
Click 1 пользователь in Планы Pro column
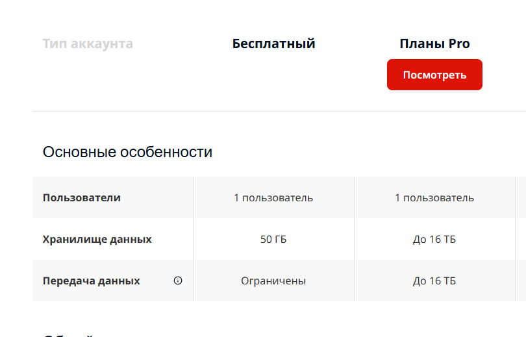tap(434, 197)
